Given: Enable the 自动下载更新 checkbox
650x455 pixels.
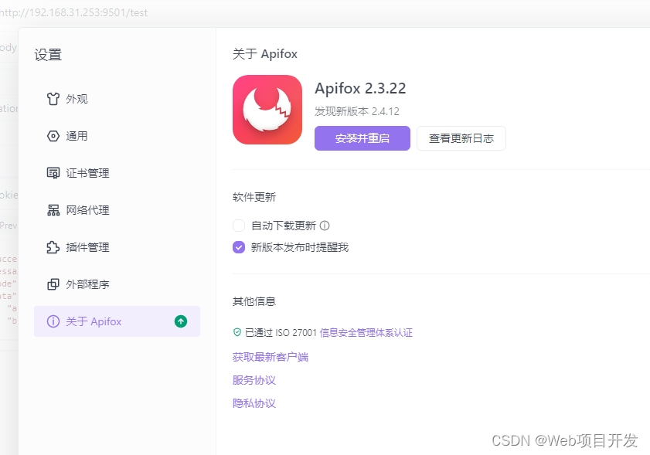Looking at the screenshot, I should click(x=239, y=226).
